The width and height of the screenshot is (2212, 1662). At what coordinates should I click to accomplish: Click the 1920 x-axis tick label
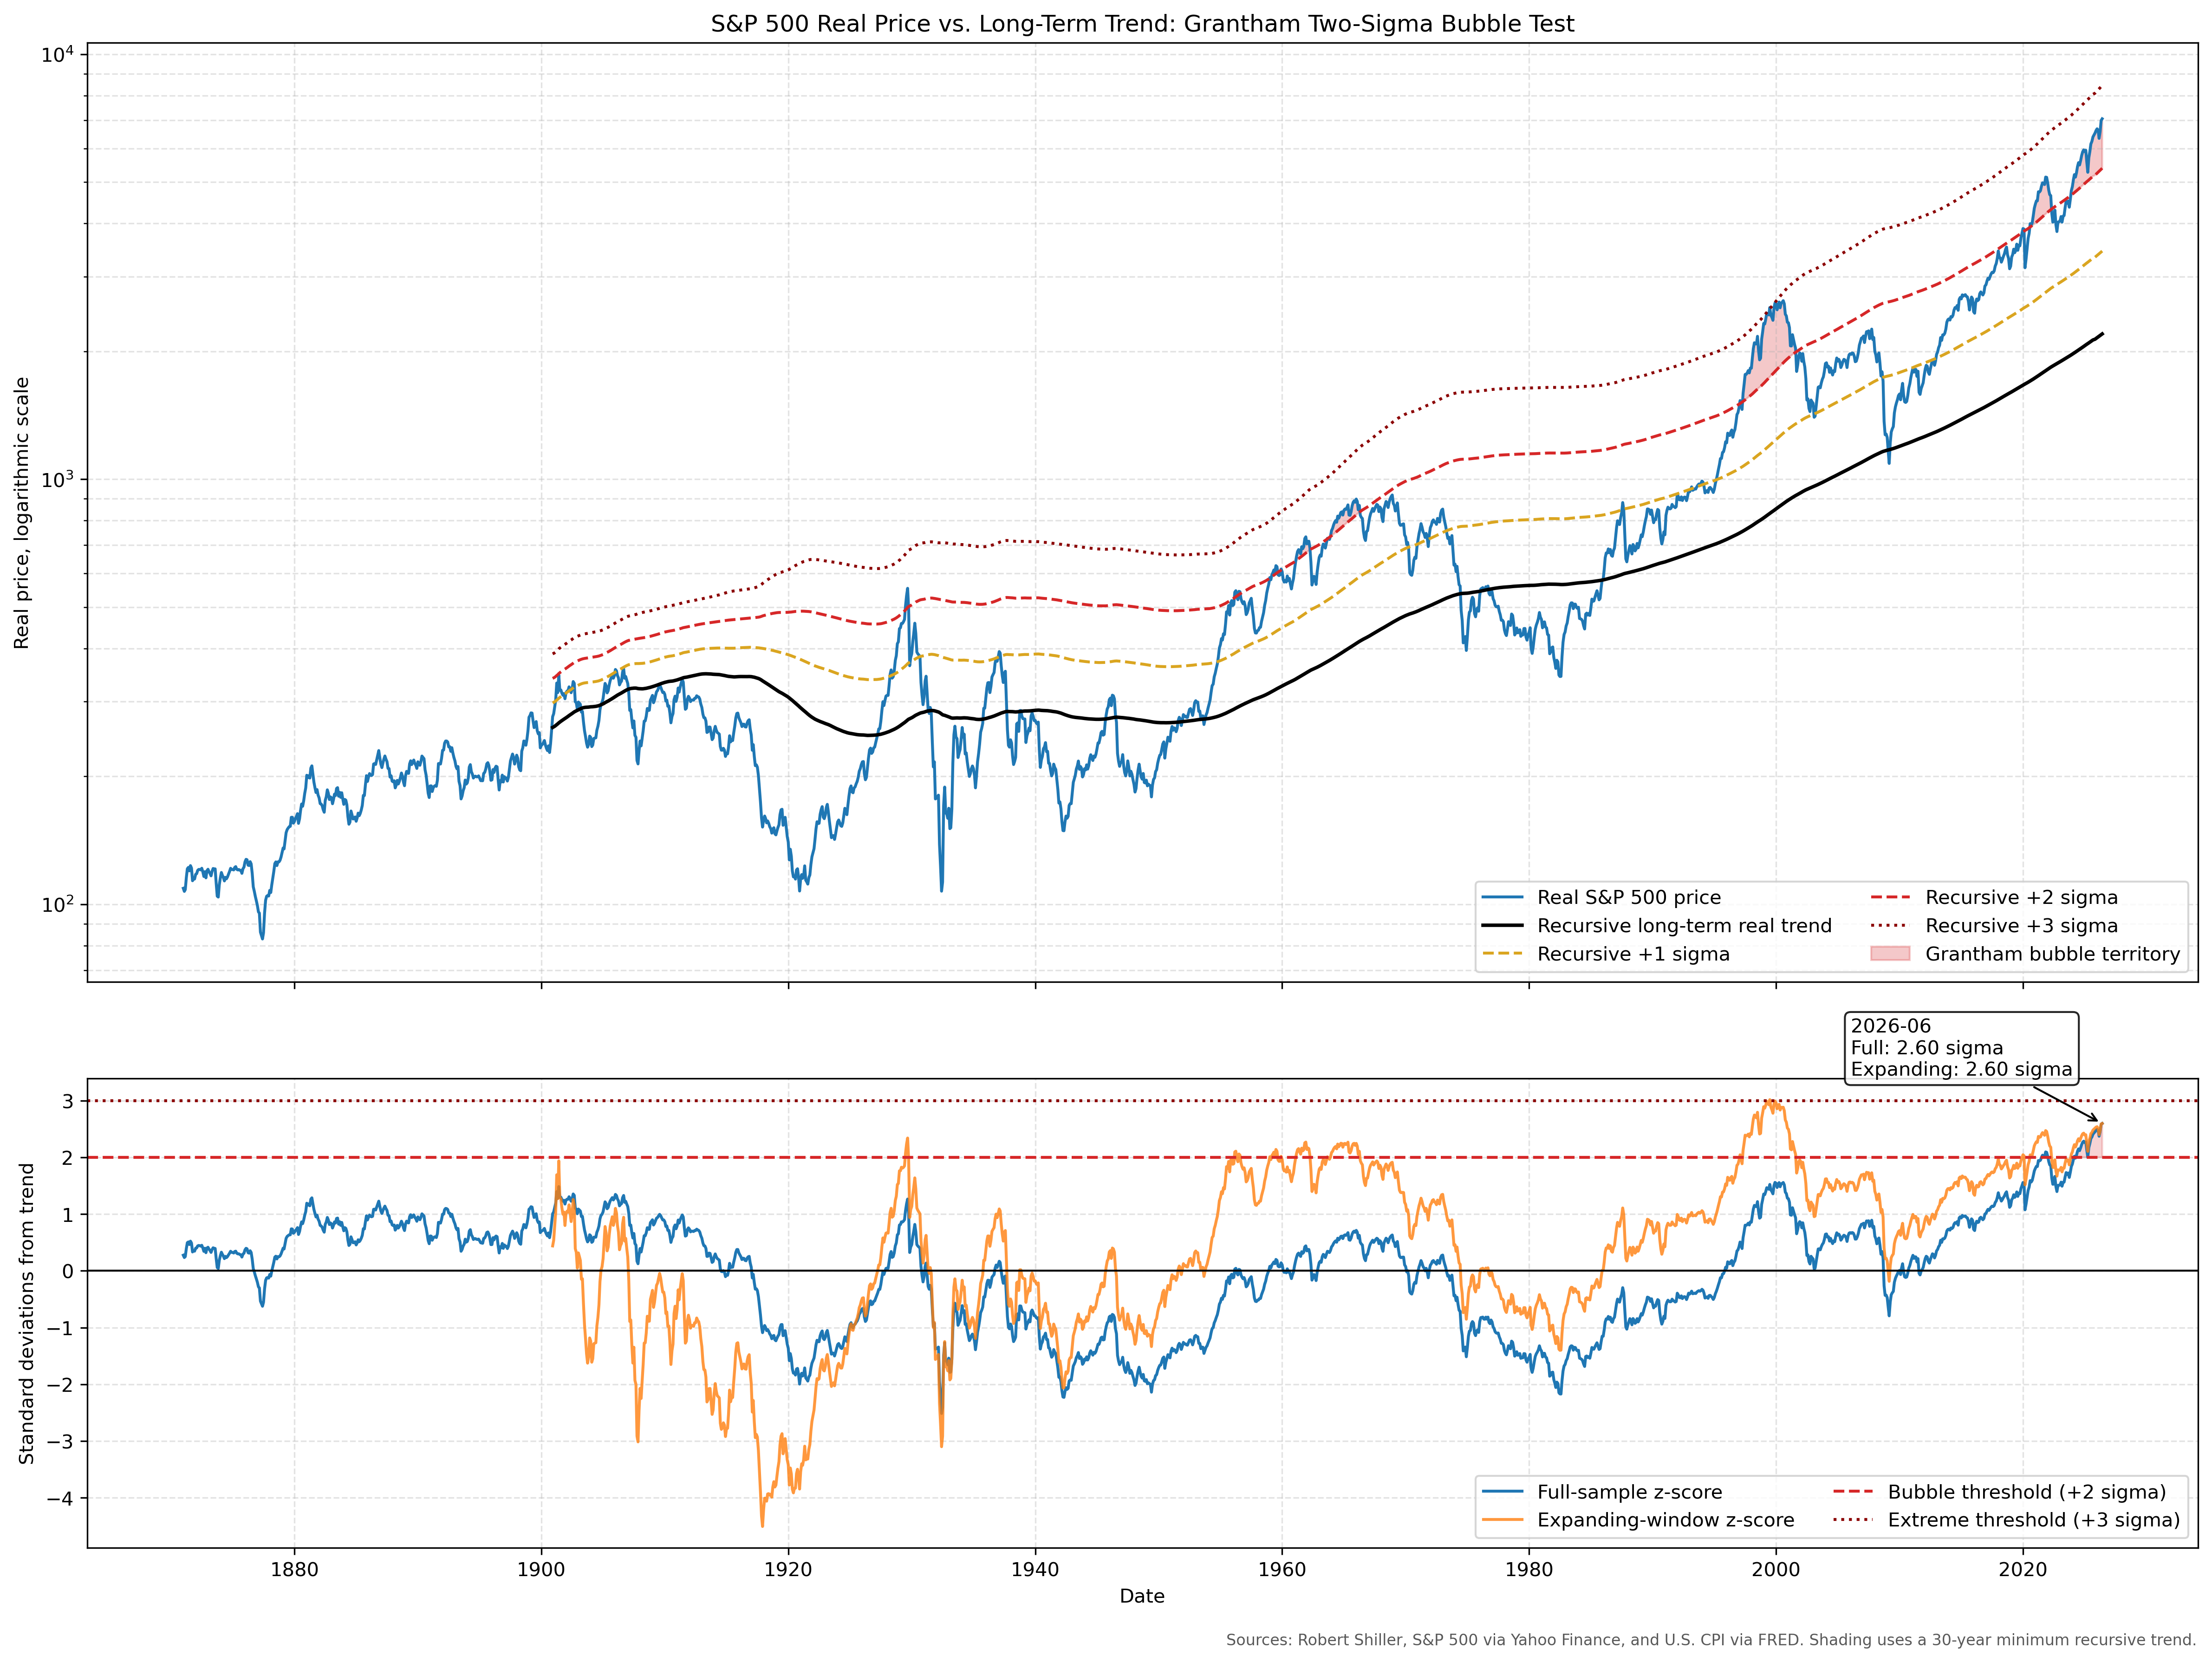[x=788, y=1570]
